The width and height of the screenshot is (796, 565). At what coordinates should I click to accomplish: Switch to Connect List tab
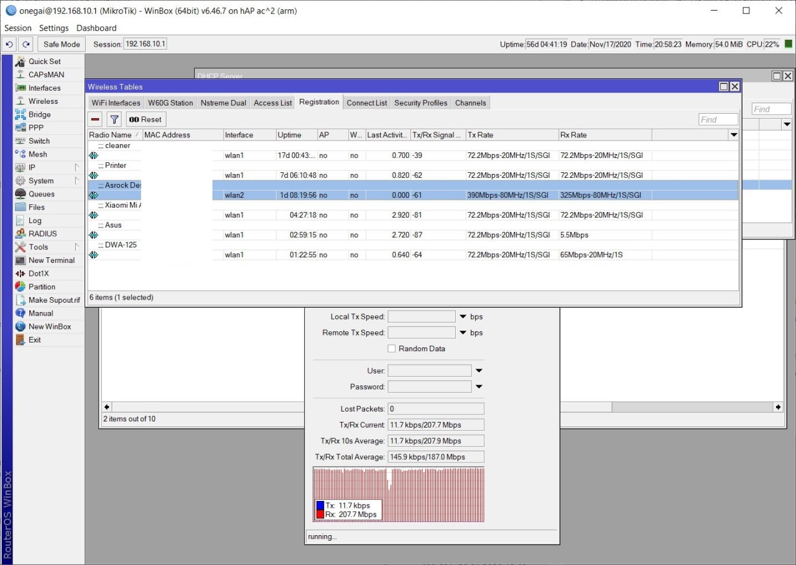point(367,103)
